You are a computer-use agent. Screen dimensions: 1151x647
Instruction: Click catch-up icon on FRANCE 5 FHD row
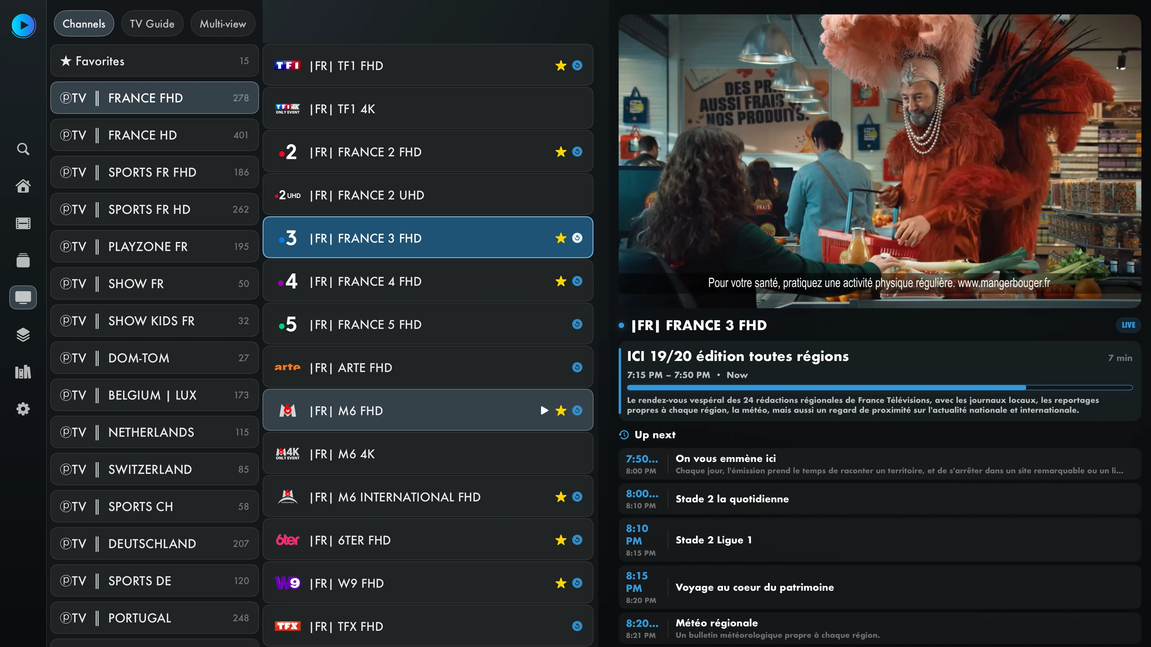click(577, 324)
